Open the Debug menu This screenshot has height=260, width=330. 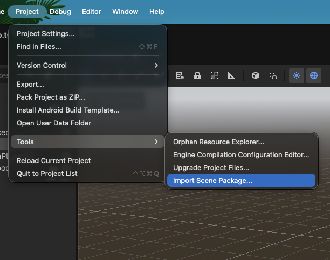coord(60,11)
